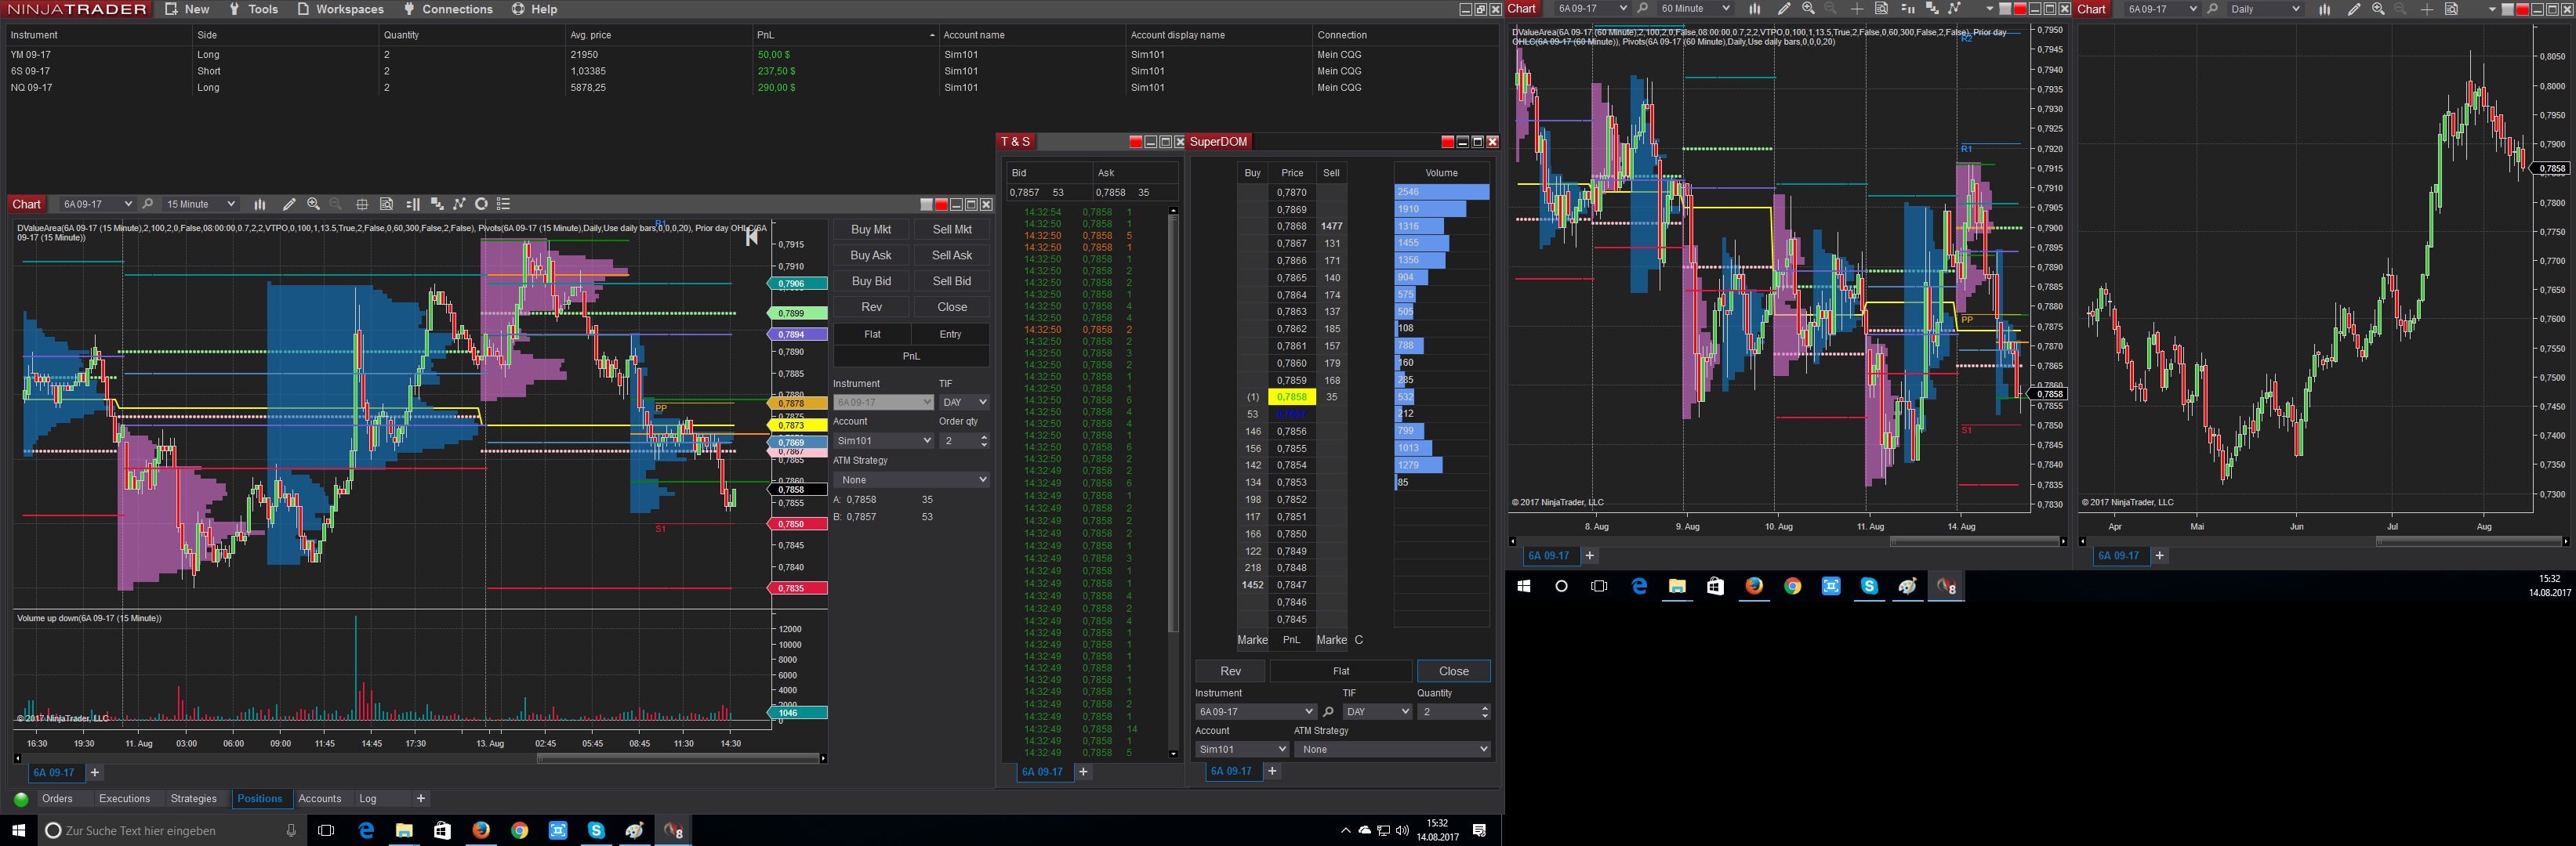Click the Buy Mkt button

[871, 230]
